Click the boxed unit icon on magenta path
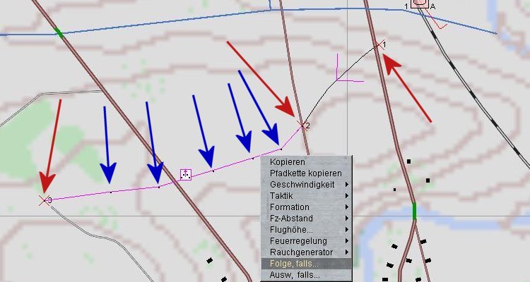 pos(185,173)
